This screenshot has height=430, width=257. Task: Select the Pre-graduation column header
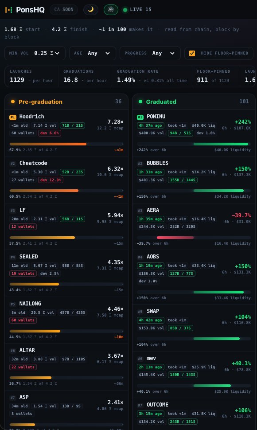(66, 102)
